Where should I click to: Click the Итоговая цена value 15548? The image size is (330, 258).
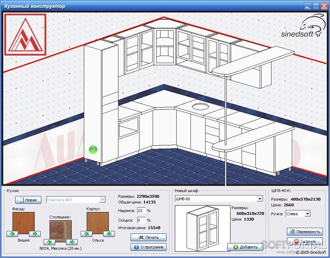pyautogui.click(x=154, y=228)
